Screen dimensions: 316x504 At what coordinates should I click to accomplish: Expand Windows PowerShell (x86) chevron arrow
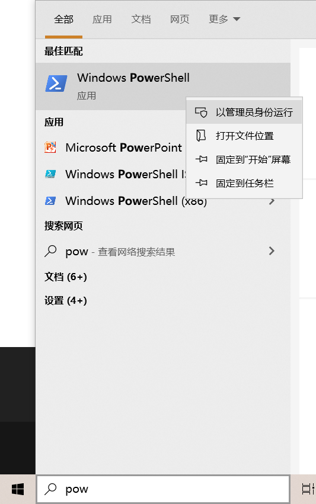coord(272,201)
